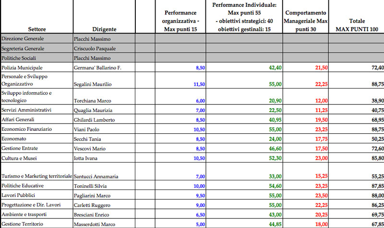384x228 pixels.
Task: Select the 'Totale MAX PUNTI 100' header
Action: (x=357, y=25)
